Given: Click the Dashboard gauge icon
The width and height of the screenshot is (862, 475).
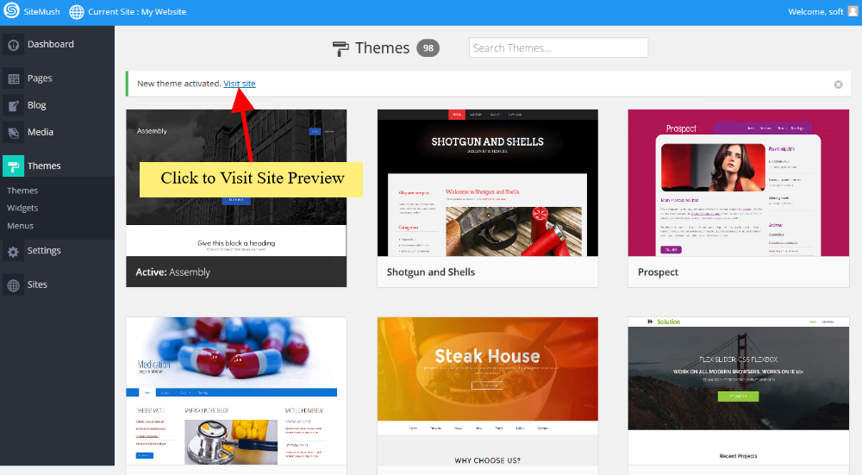Looking at the screenshot, I should (x=14, y=45).
